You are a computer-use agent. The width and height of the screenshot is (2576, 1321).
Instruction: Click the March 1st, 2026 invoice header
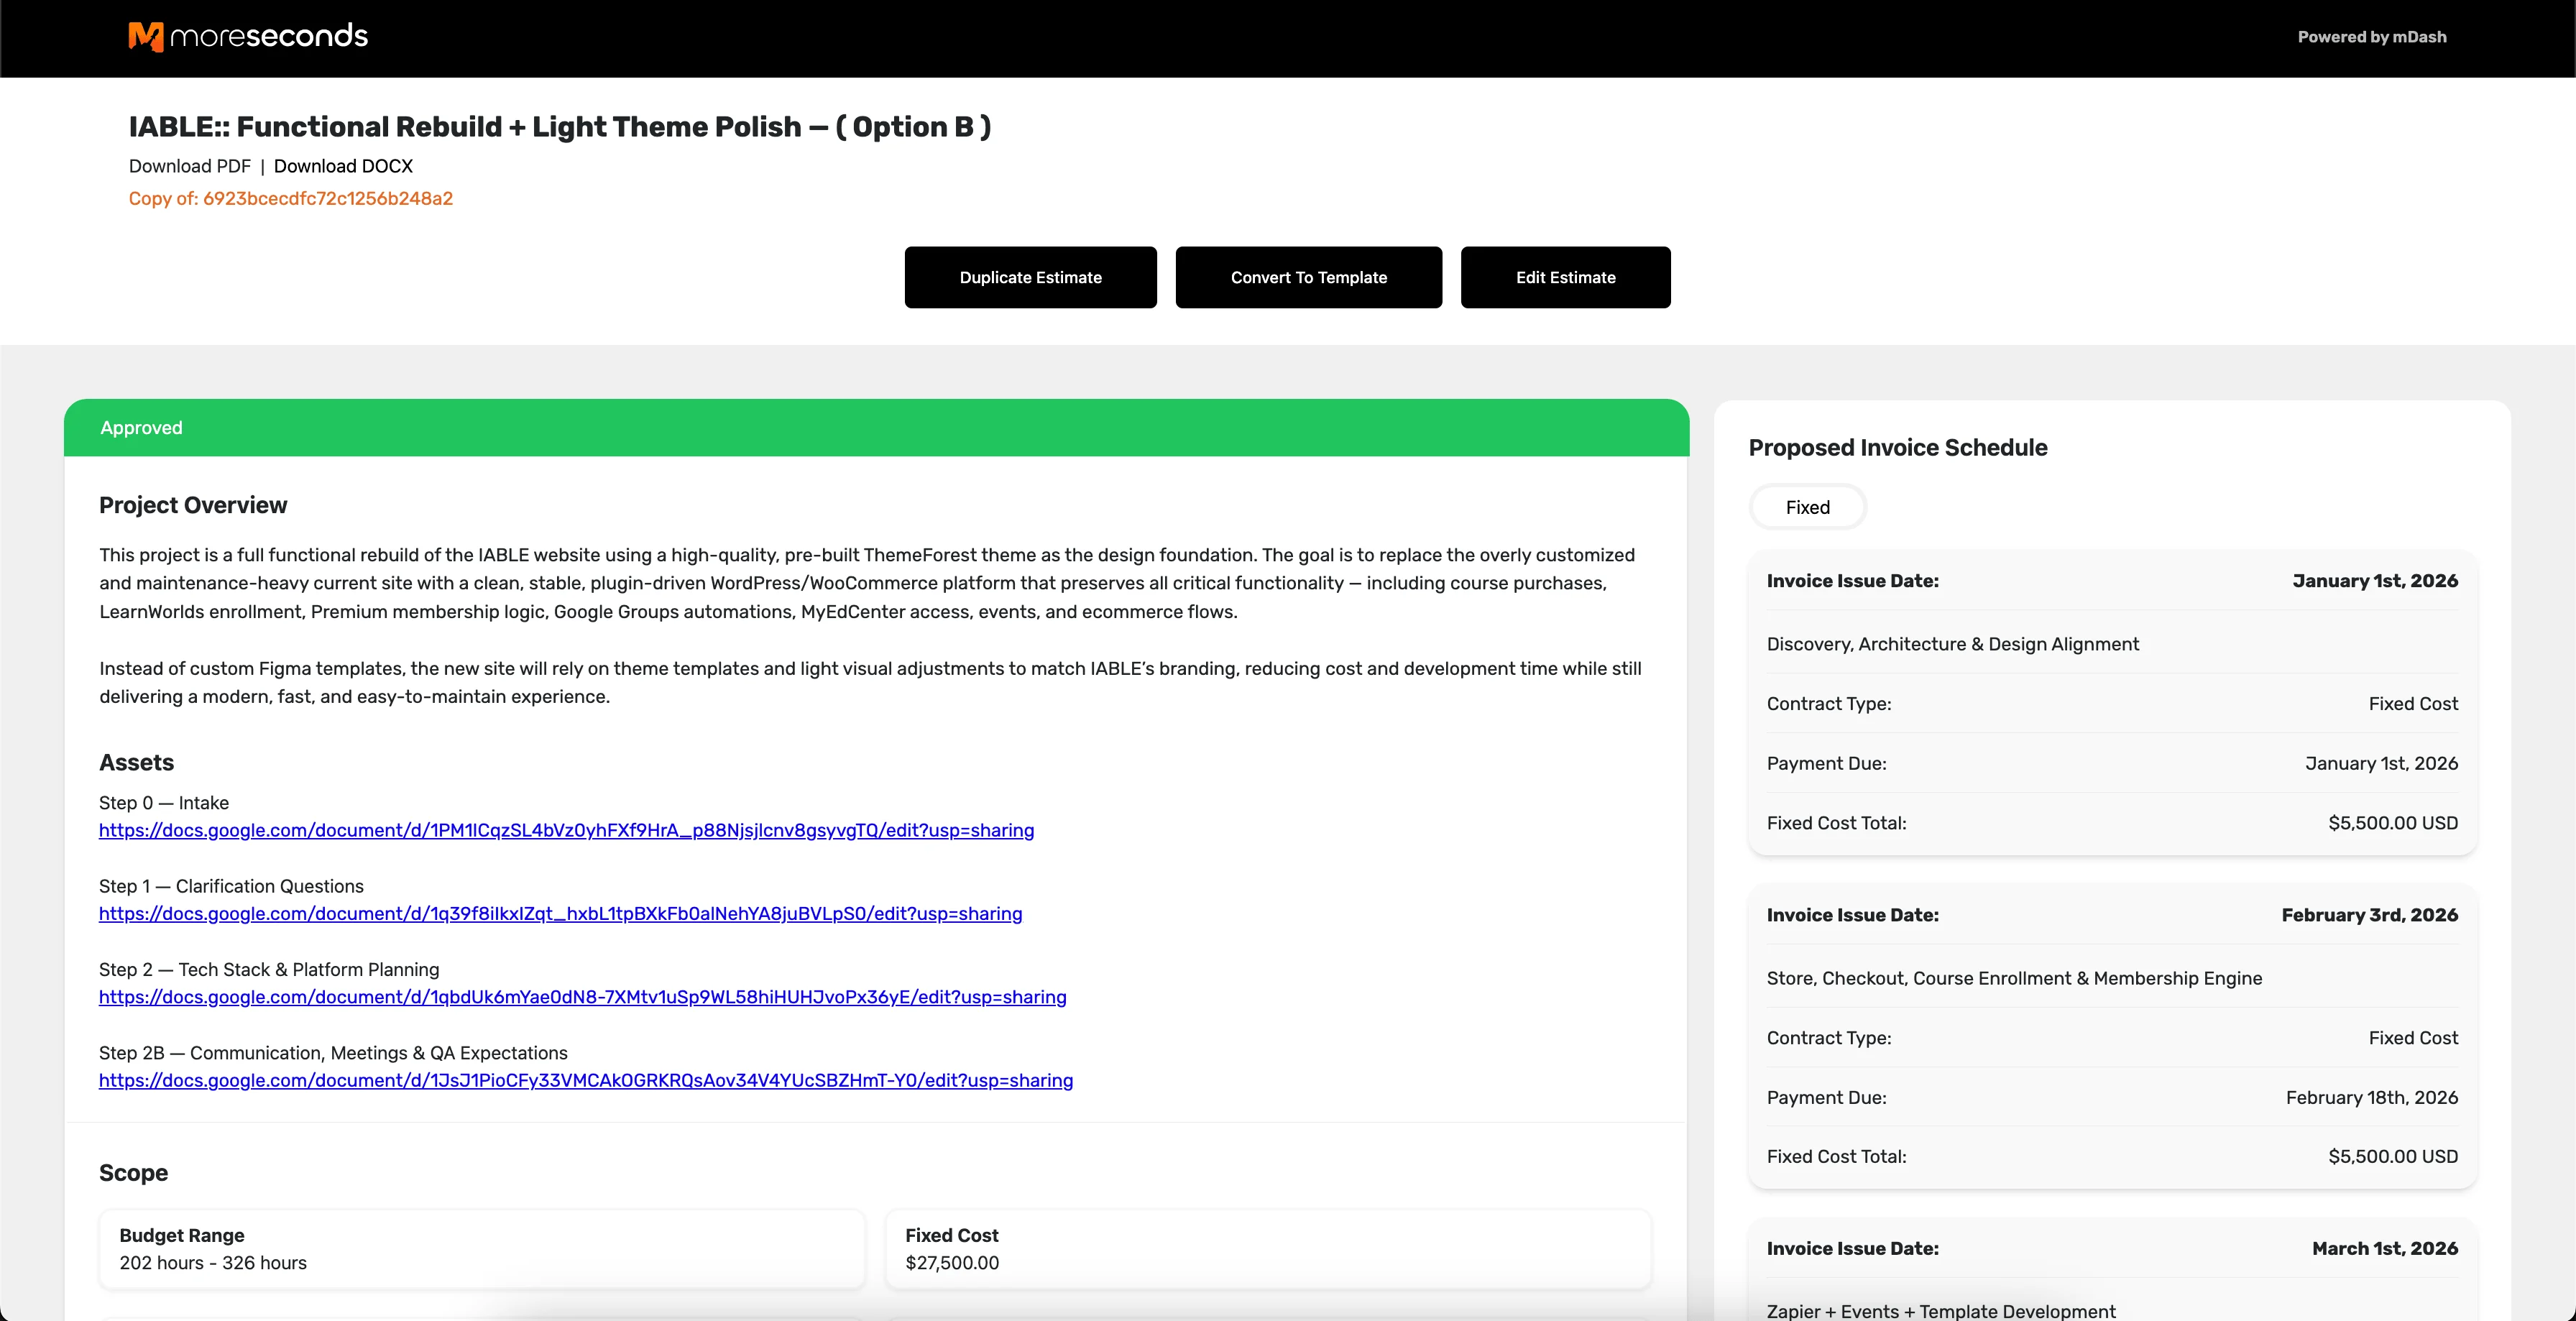tap(2111, 1248)
